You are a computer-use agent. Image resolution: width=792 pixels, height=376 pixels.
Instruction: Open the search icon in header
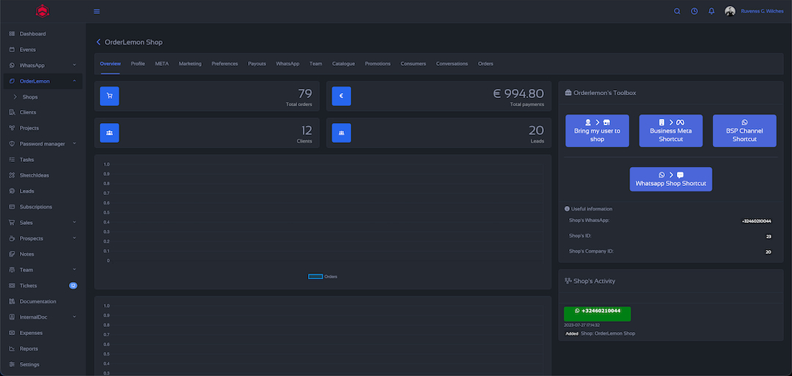[x=677, y=11]
